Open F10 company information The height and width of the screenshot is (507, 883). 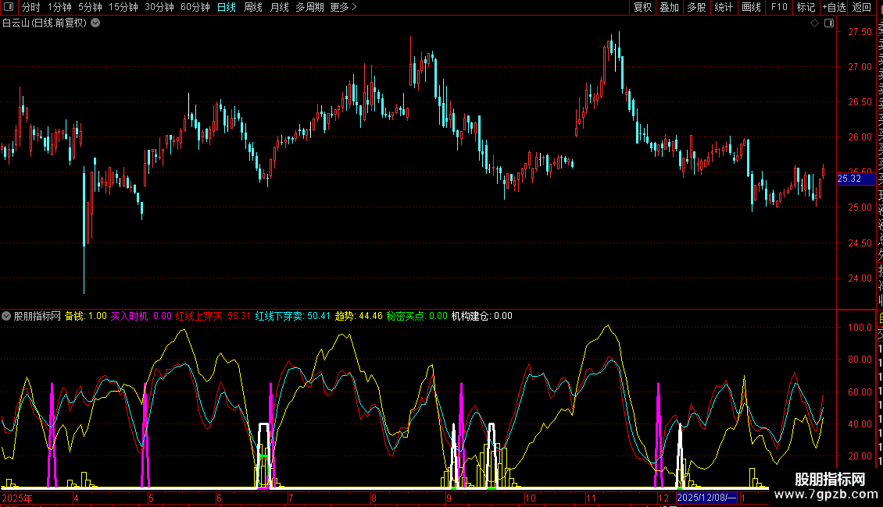coord(779,7)
